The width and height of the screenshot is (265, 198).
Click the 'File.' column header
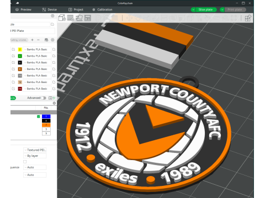coord(46,108)
